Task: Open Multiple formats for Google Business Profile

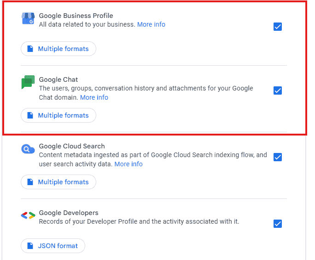Action: tap(58, 49)
